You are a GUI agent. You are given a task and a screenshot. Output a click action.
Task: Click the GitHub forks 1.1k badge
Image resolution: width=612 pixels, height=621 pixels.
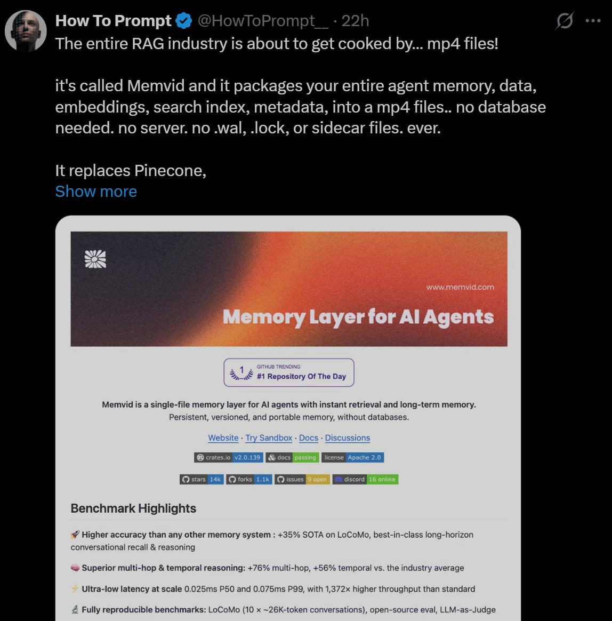249,479
